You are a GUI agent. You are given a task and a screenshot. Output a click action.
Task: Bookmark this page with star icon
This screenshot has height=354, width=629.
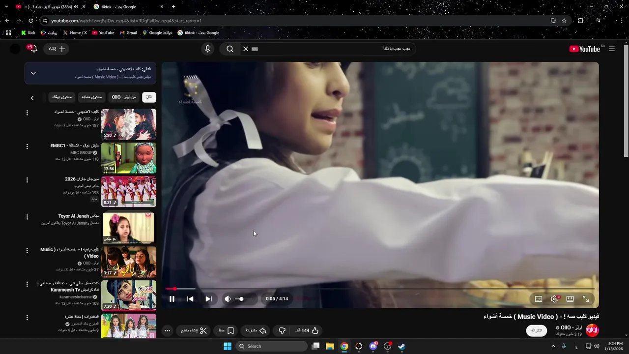point(564,21)
